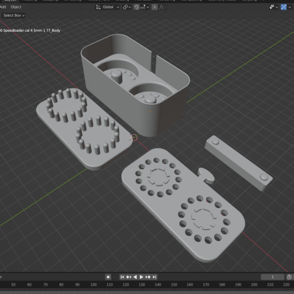294x294 pixels.
Task: Open the snapping options dropdown
Action: point(144,7)
